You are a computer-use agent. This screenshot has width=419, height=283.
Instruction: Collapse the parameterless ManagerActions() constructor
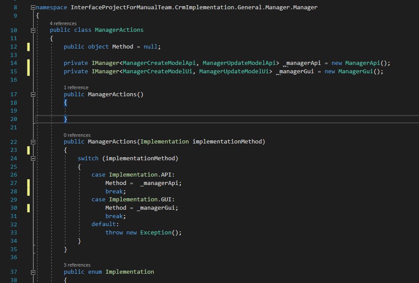click(x=33, y=94)
